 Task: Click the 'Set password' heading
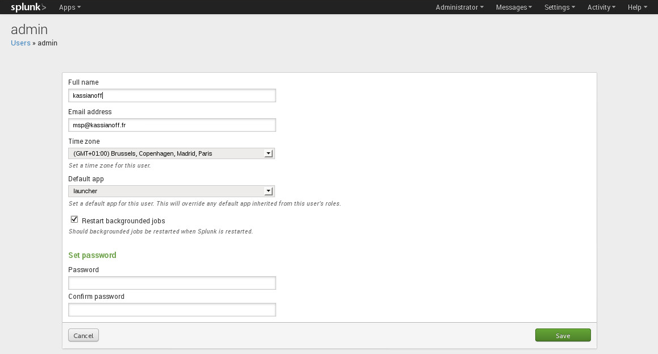pyautogui.click(x=92, y=255)
